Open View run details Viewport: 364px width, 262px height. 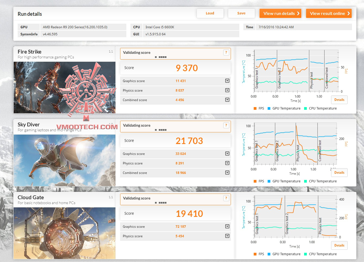tap(280, 13)
